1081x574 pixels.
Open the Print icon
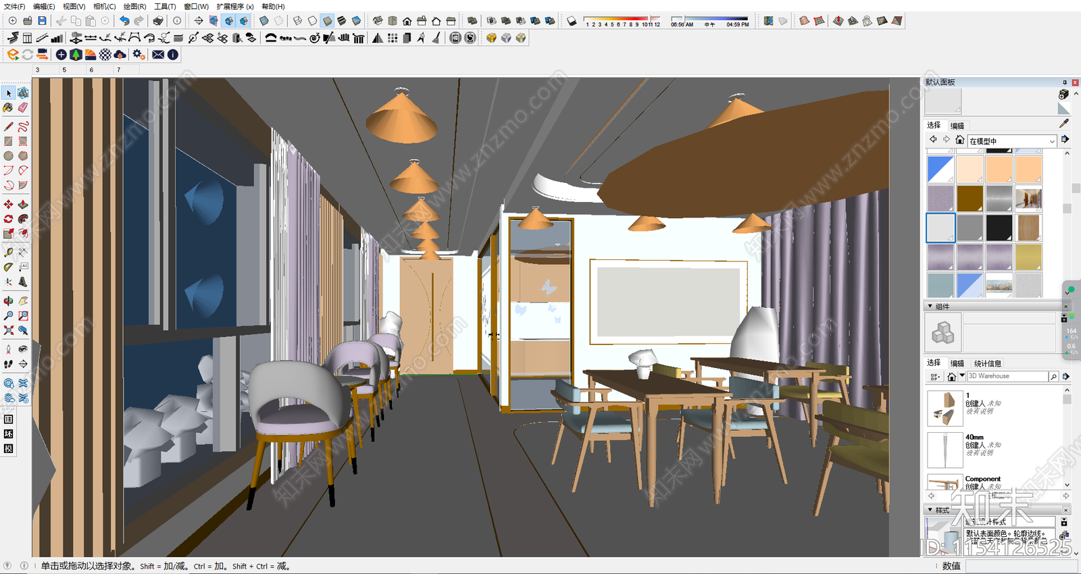(x=157, y=21)
